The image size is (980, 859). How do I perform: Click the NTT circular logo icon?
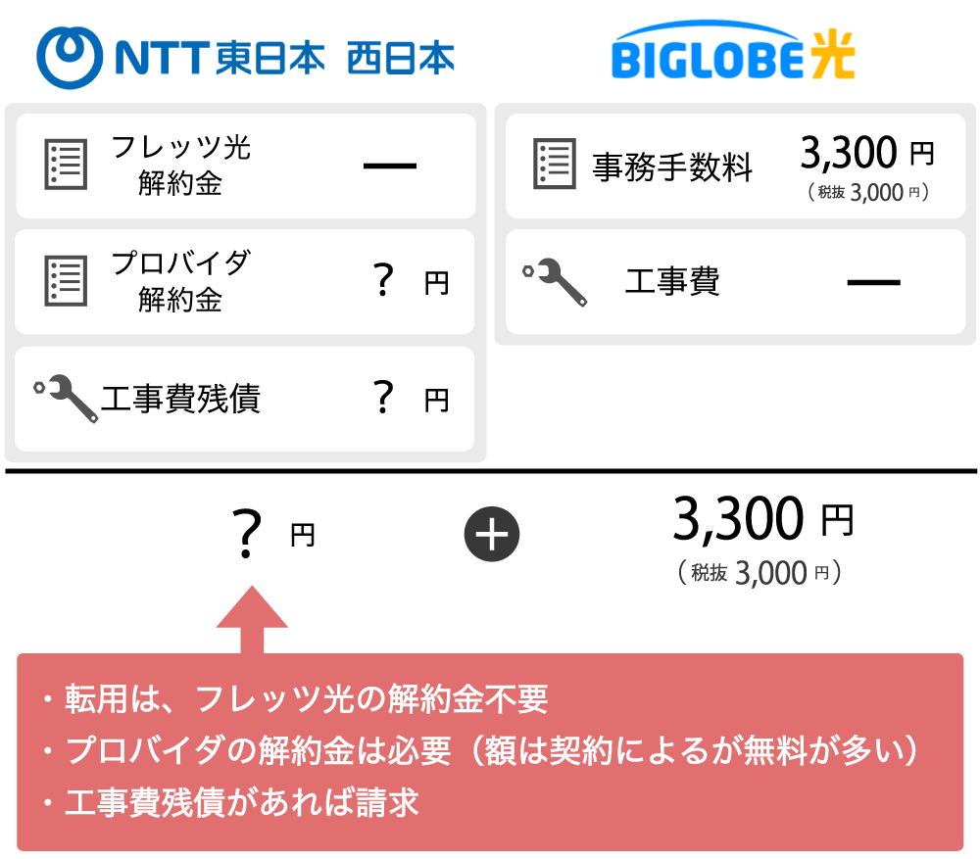70,56
